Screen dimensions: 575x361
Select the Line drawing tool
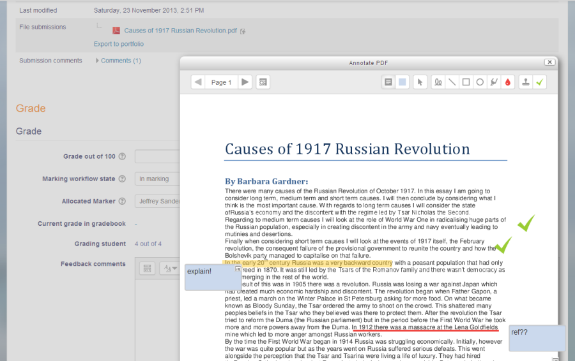coord(452,82)
